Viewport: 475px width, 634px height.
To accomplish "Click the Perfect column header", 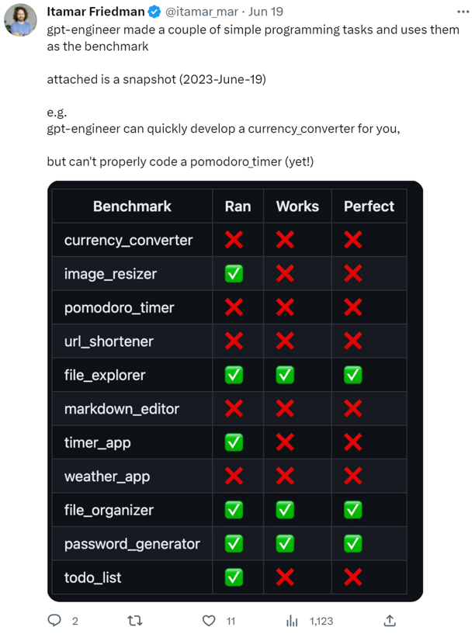I will pos(369,206).
